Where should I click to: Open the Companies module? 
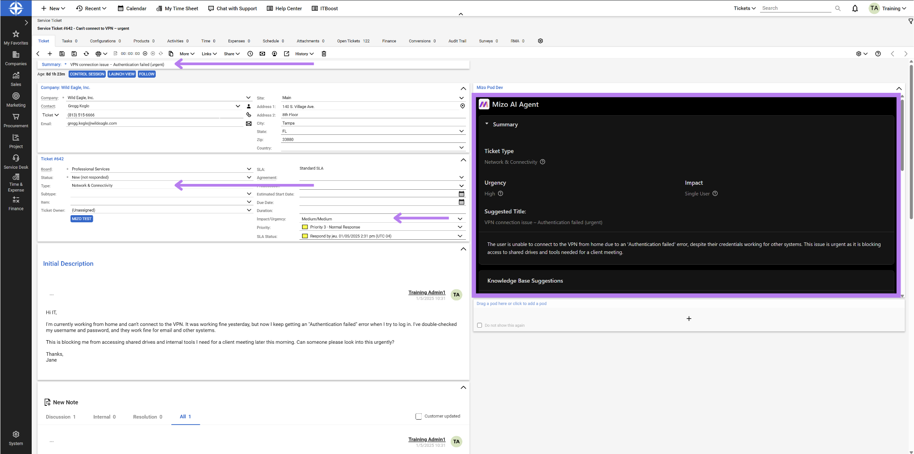(16, 58)
